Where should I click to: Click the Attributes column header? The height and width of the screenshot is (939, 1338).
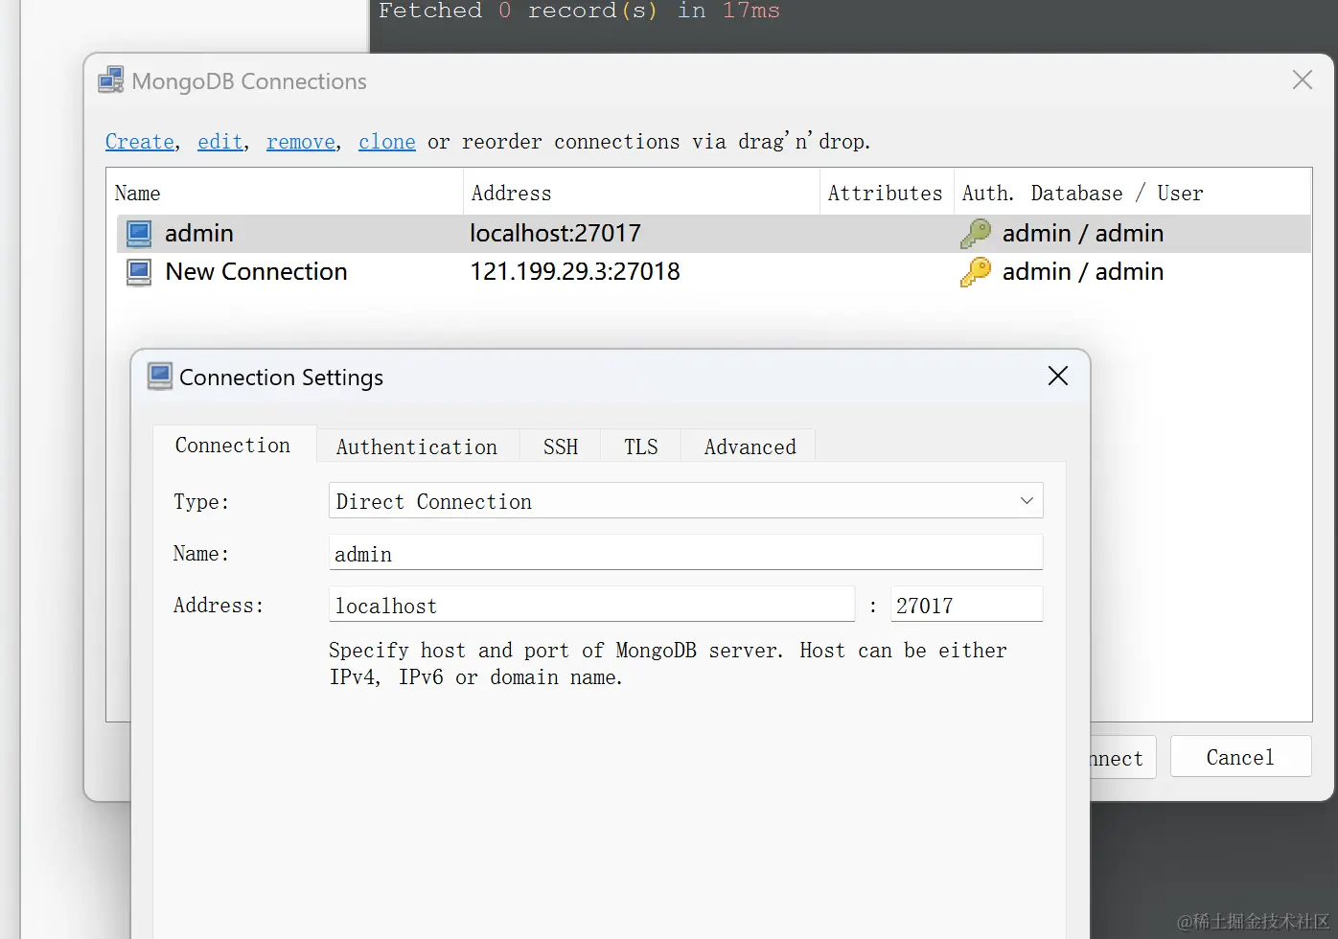click(x=887, y=193)
